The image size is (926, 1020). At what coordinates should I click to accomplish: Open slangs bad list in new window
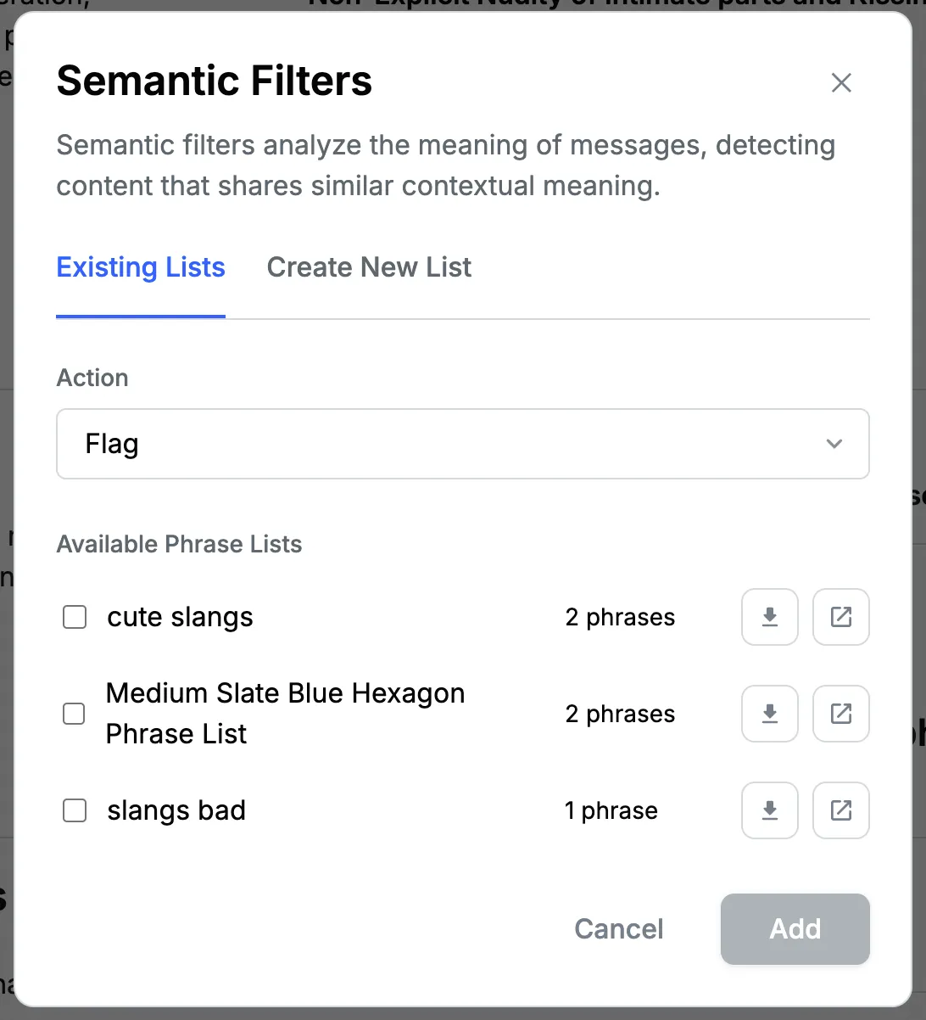tap(840, 810)
